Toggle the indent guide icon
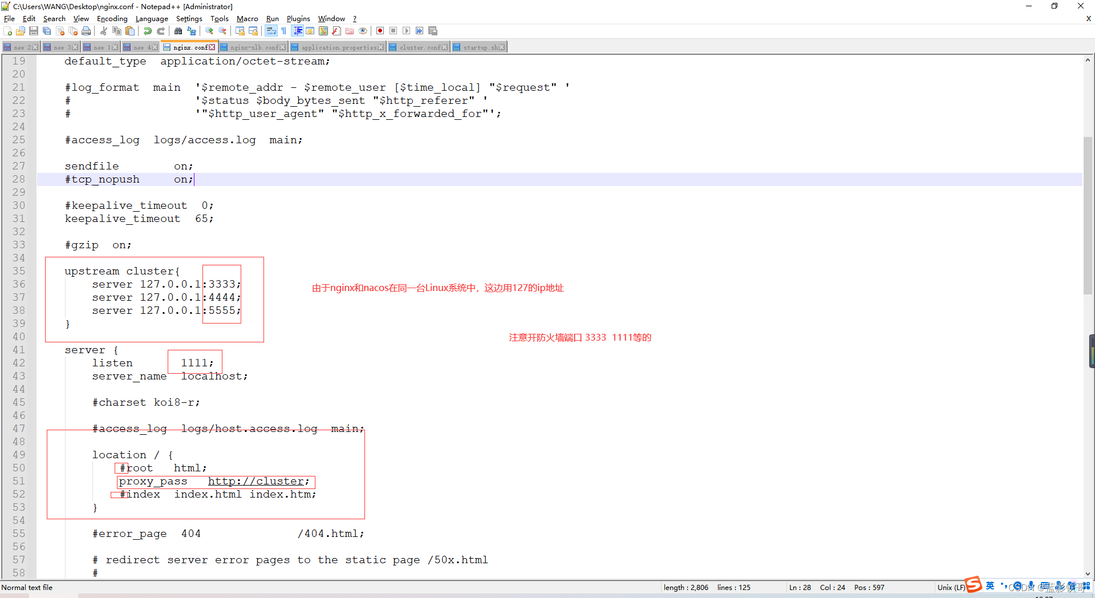Image resolution: width=1095 pixels, height=598 pixels. pyautogui.click(x=297, y=31)
